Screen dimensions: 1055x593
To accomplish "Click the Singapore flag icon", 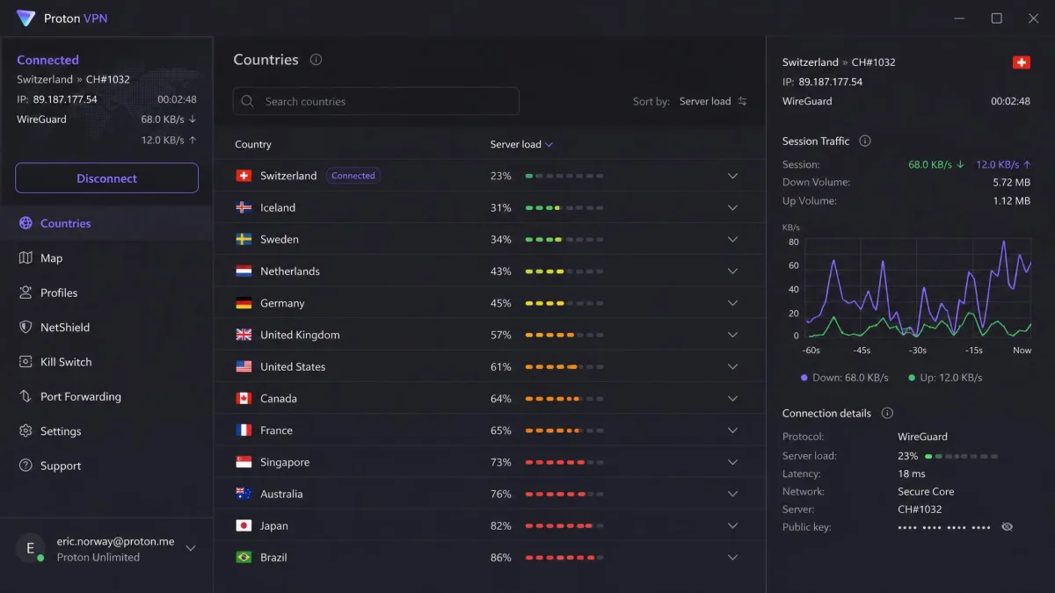I will click(x=244, y=462).
